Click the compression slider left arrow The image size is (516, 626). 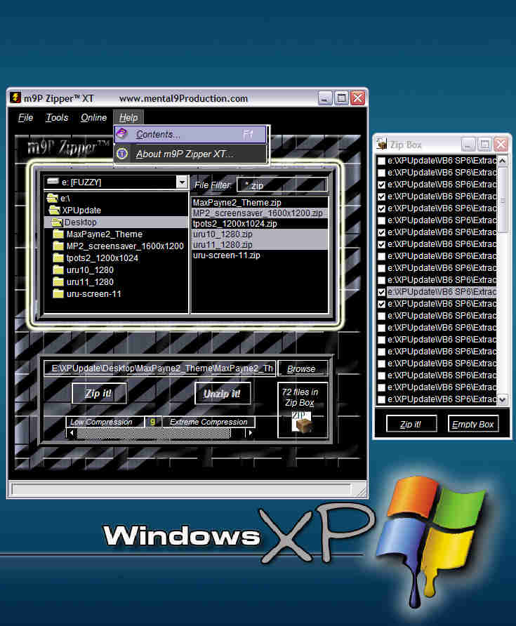tap(71, 433)
